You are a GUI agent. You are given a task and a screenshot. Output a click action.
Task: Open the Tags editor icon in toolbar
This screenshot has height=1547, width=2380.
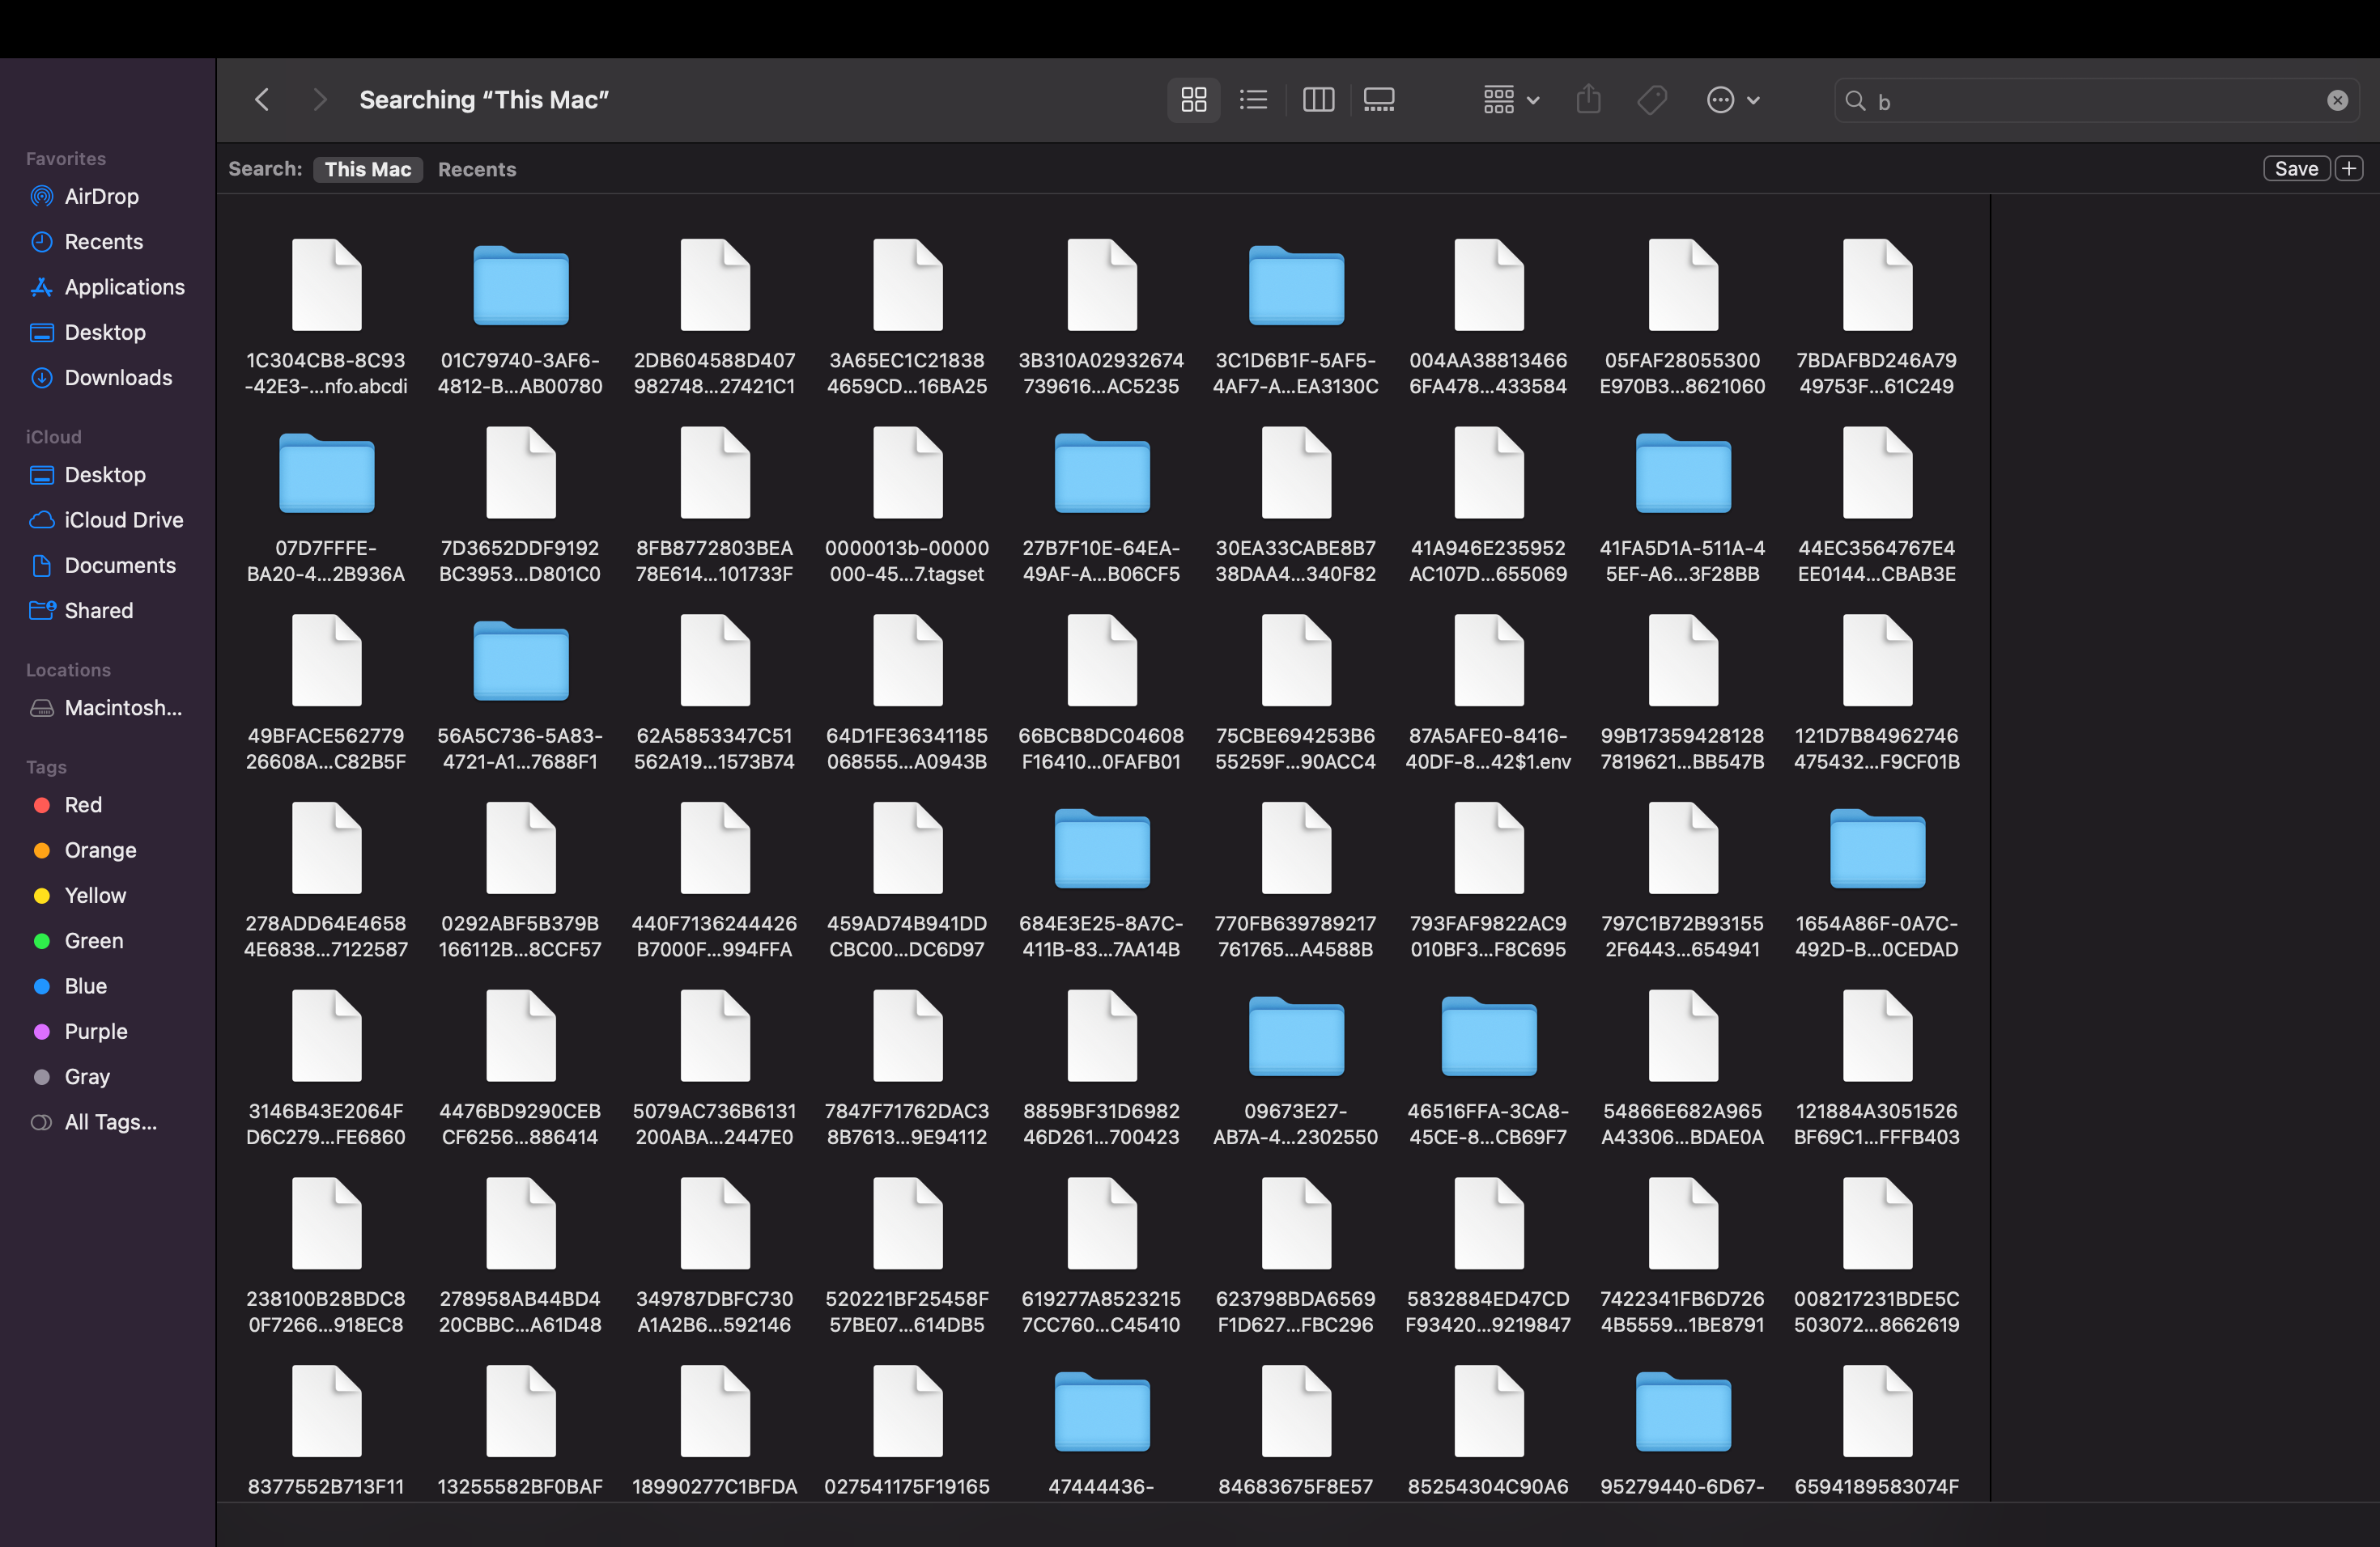pyautogui.click(x=1651, y=99)
